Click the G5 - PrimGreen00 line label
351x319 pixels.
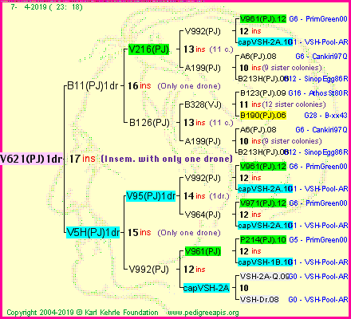pos(318,240)
